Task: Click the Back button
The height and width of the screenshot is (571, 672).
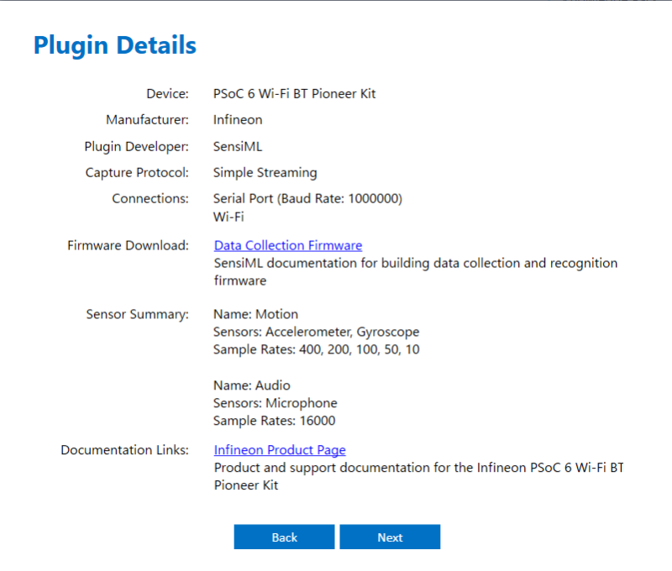Action: pos(284,537)
